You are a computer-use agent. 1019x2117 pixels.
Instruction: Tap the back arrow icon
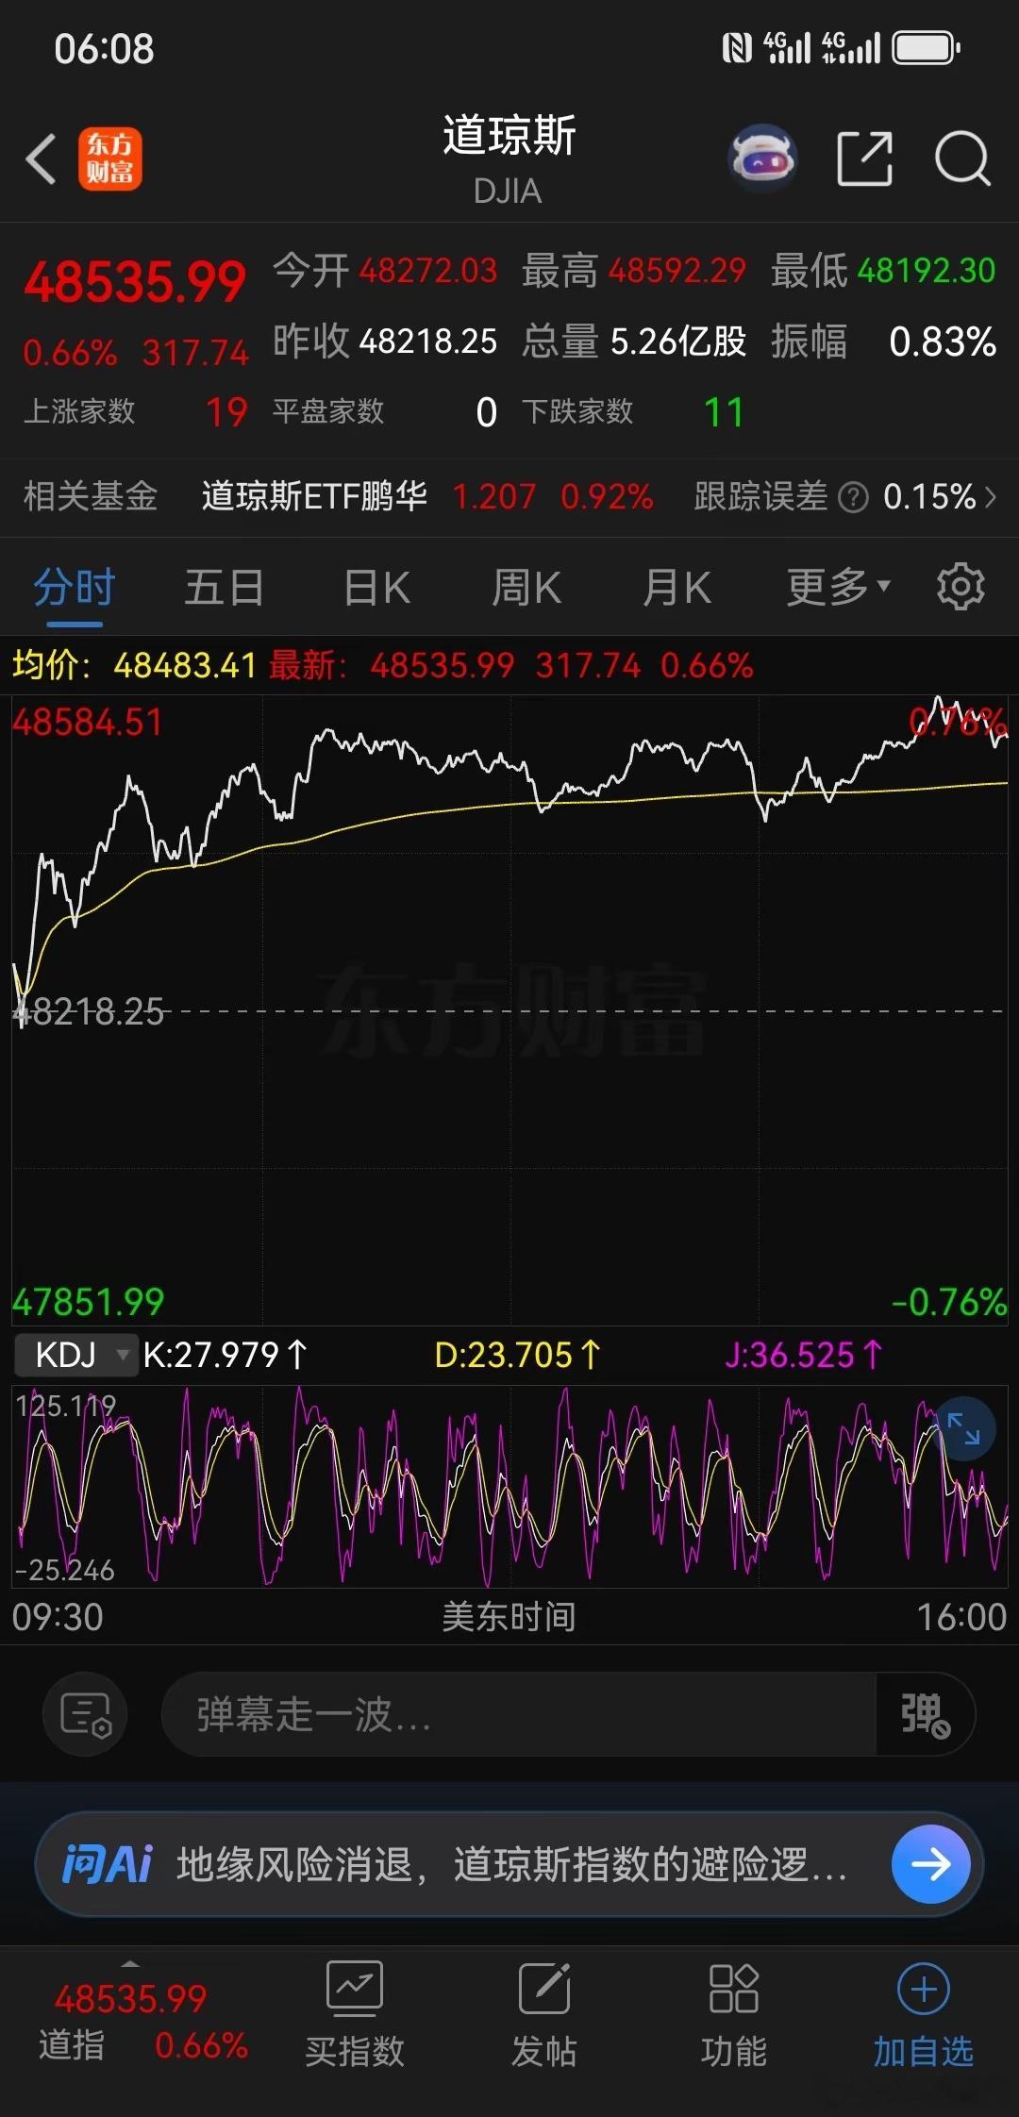(x=41, y=158)
